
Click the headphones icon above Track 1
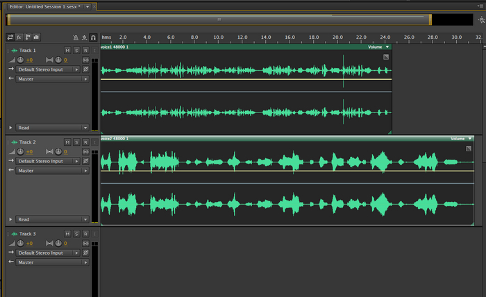[93, 37]
